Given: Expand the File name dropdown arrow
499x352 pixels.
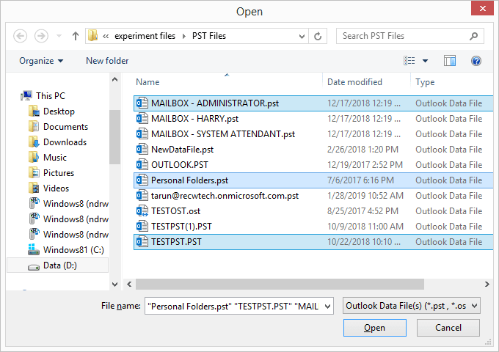Looking at the screenshot, I should 327,307.
